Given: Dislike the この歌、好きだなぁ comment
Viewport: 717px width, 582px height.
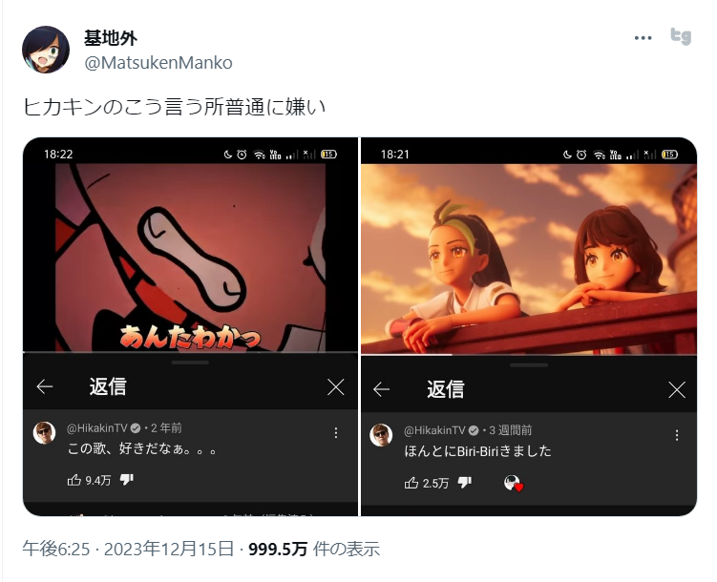Looking at the screenshot, I should tap(126, 480).
